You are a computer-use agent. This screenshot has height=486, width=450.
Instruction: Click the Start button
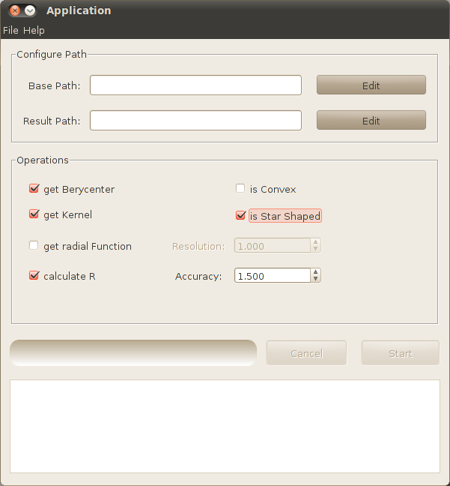[400, 353]
